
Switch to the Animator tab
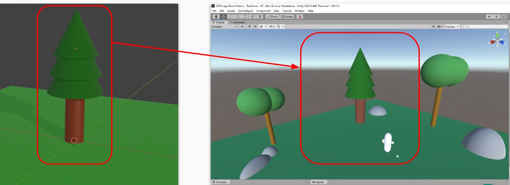pos(237,22)
